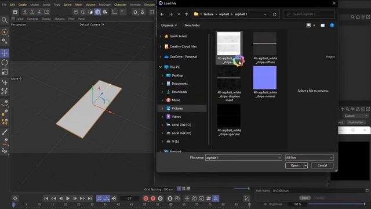
Task: Open the Open button dropdown arrow
Action: click(x=305, y=165)
